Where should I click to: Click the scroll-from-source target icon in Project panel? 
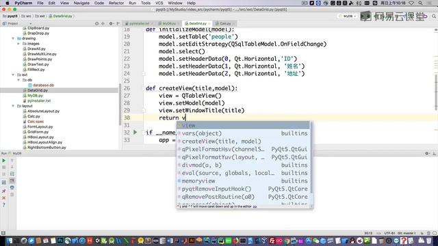point(96,24)
